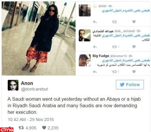Open the 10:42 AM - 29 Nov 2016 timestamp

tap(31, 119)
